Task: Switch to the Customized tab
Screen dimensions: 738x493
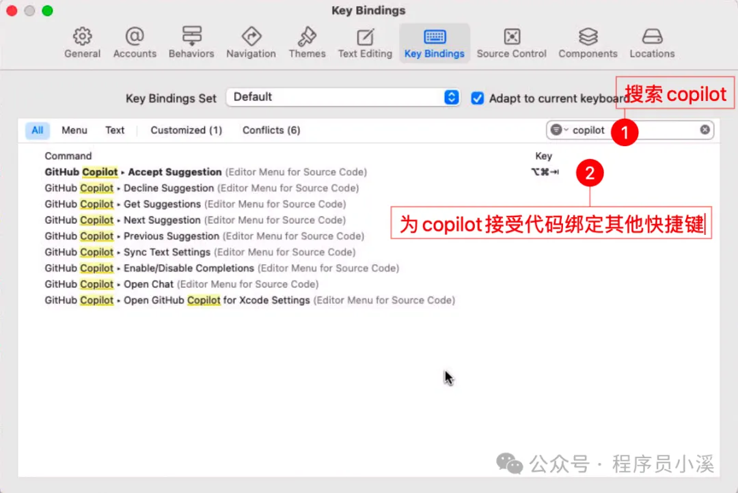Action: (185, 130)
